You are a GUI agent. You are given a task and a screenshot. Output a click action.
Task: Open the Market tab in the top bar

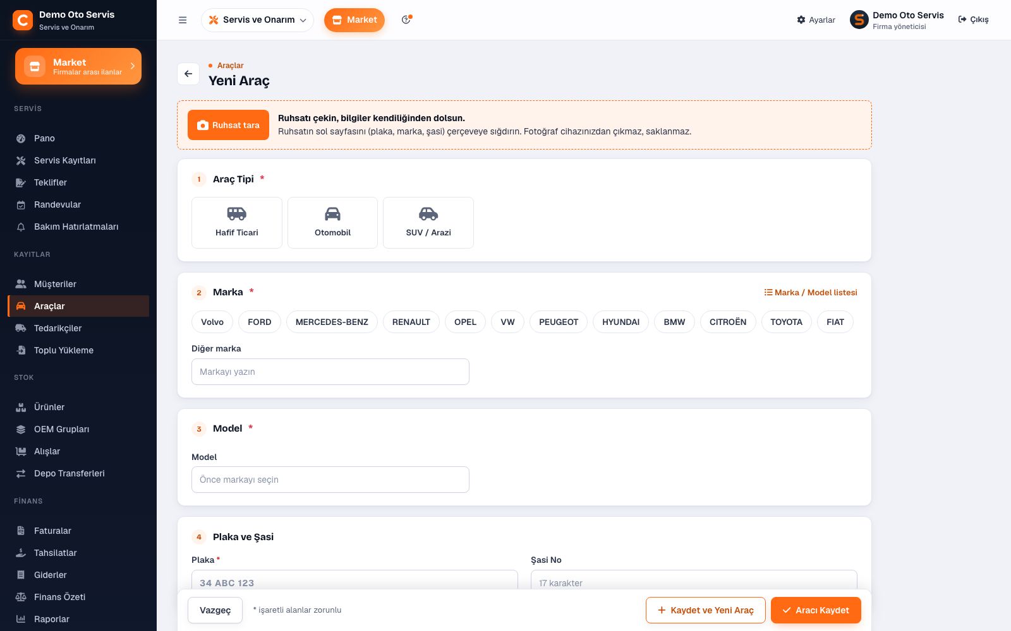click(354, 20)
